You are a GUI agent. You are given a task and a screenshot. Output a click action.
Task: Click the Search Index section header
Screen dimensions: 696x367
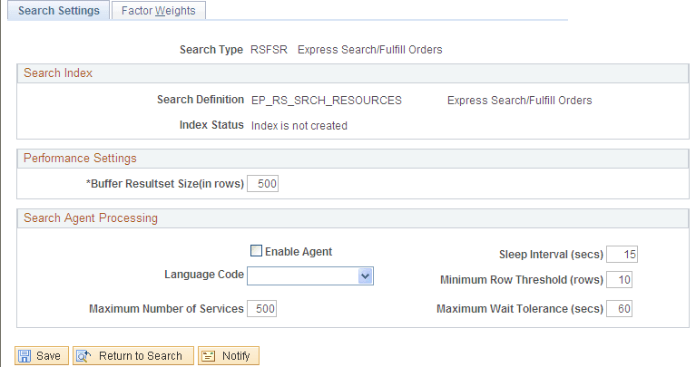[x=353, y=73]
